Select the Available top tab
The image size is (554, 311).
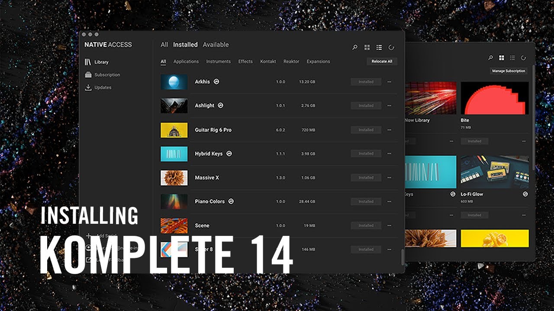[x=216, y=44]
